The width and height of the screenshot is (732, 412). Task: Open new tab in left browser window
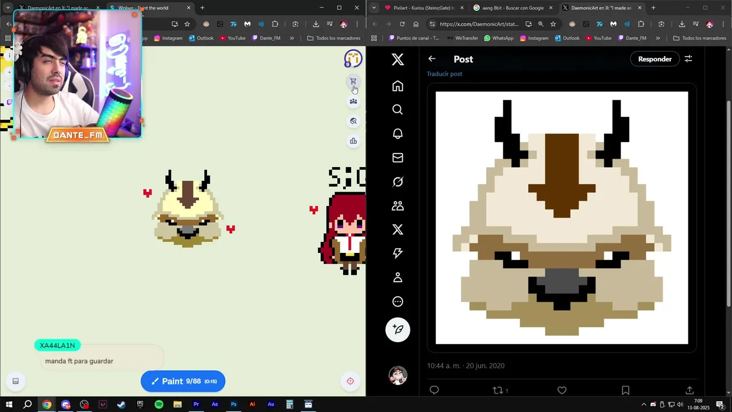point(202,8)
